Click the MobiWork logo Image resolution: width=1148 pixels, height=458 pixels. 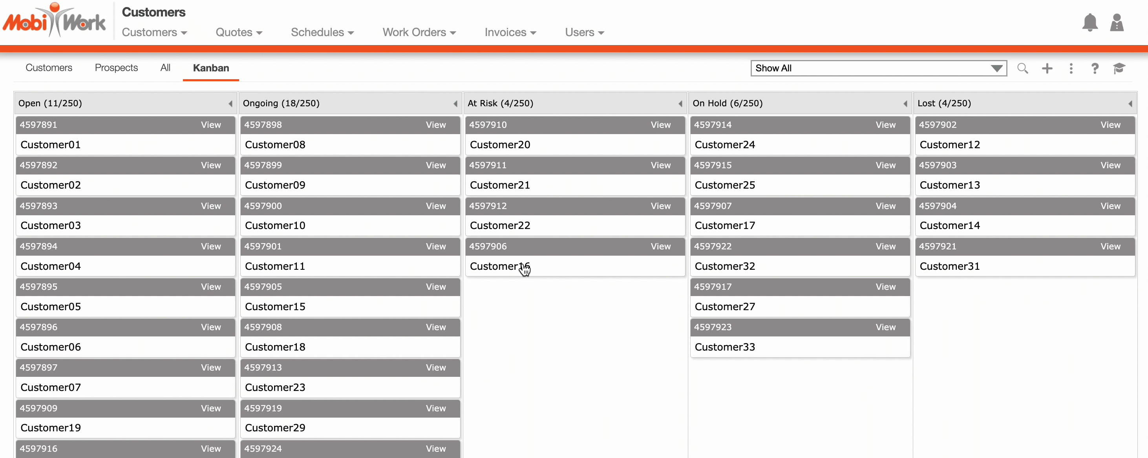coord(54,20)
